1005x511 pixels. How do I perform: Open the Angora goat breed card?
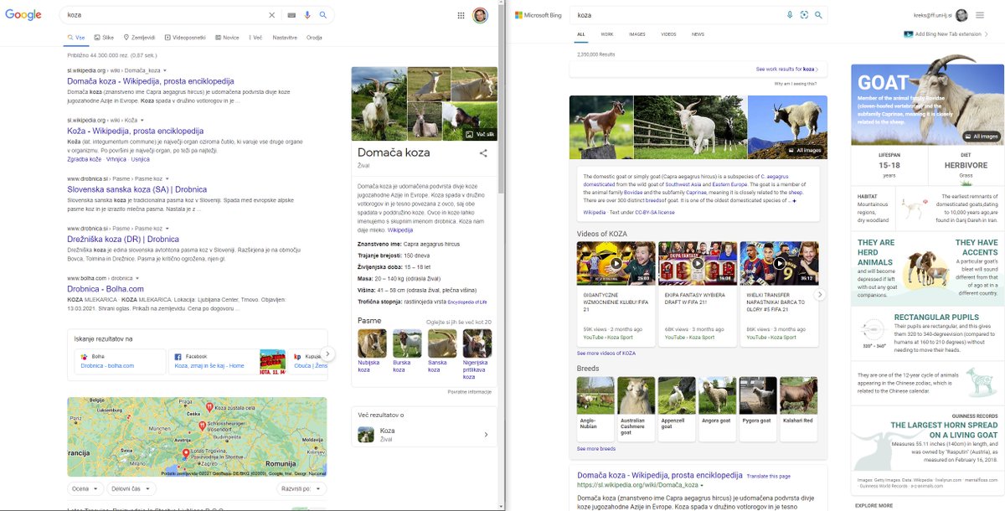[717, 409]
